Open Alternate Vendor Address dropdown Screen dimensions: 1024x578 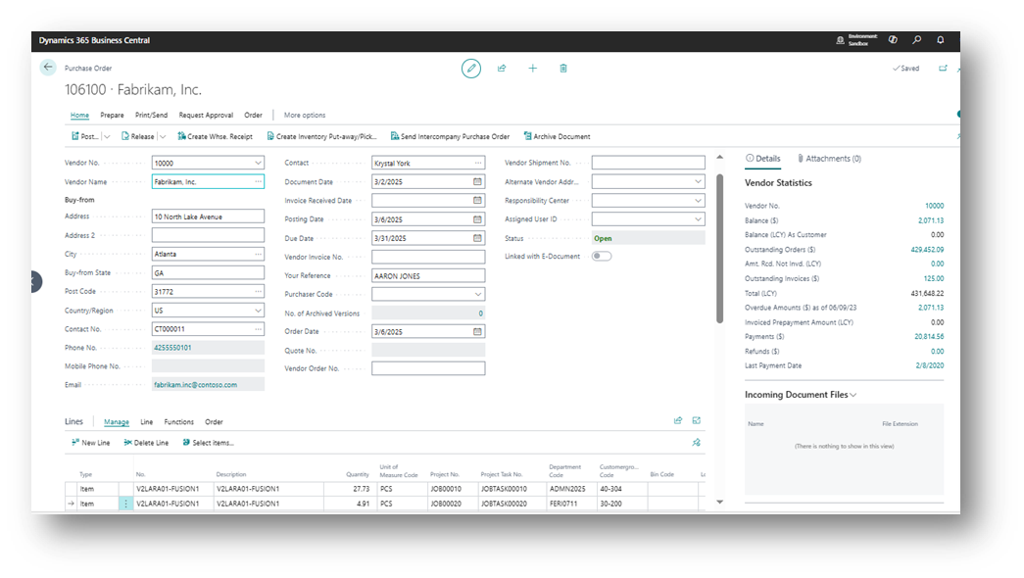[x=698, y=181]
